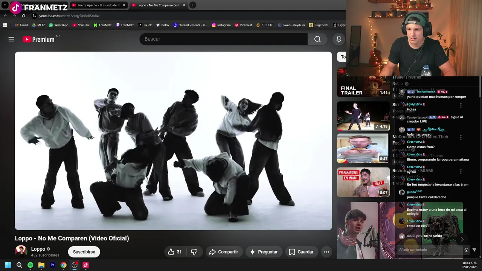Click the YouTube Premium logo
The image size is (482, 271).
tap(38, 39)
